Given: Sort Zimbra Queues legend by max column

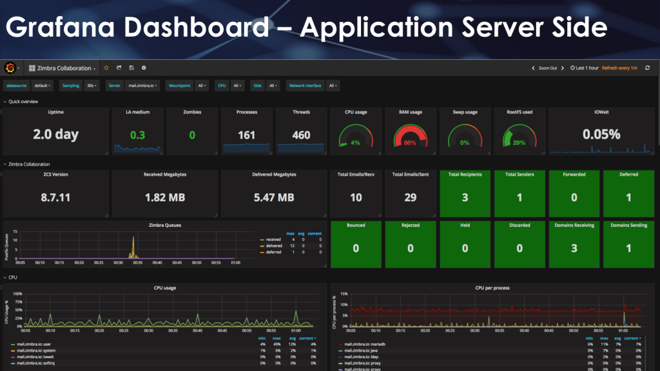Looking at the screenshot, I should tap(291, 233).
